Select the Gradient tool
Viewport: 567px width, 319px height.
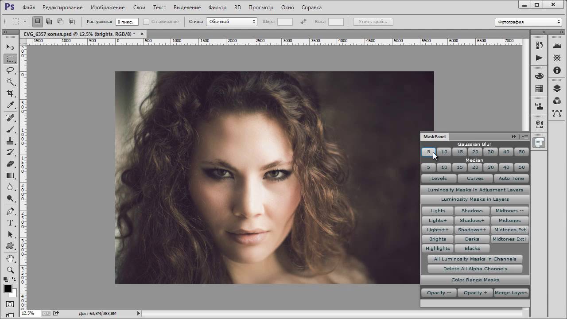10,175
